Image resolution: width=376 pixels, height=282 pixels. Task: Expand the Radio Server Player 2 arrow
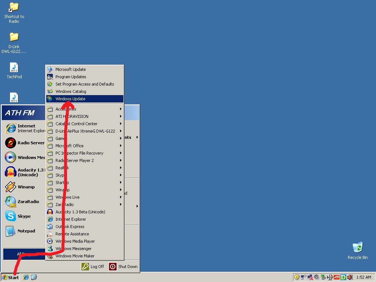click(x=120, y=160)
